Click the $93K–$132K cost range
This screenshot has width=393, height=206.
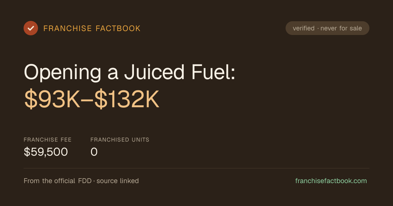[92, 99]
